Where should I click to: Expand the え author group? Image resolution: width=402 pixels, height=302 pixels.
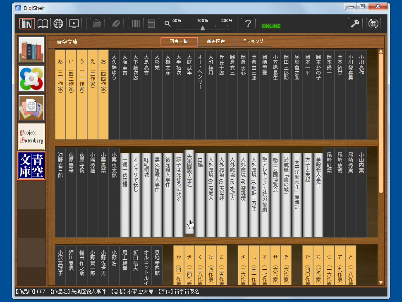tap(93, 94)
